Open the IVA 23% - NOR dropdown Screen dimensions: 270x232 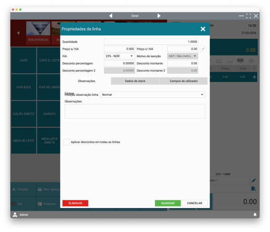point(119,56)
